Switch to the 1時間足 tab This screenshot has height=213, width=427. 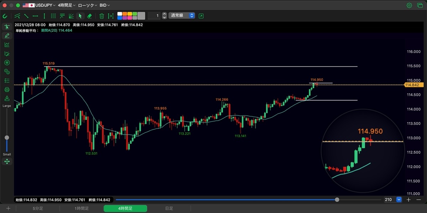click(81, 209)
